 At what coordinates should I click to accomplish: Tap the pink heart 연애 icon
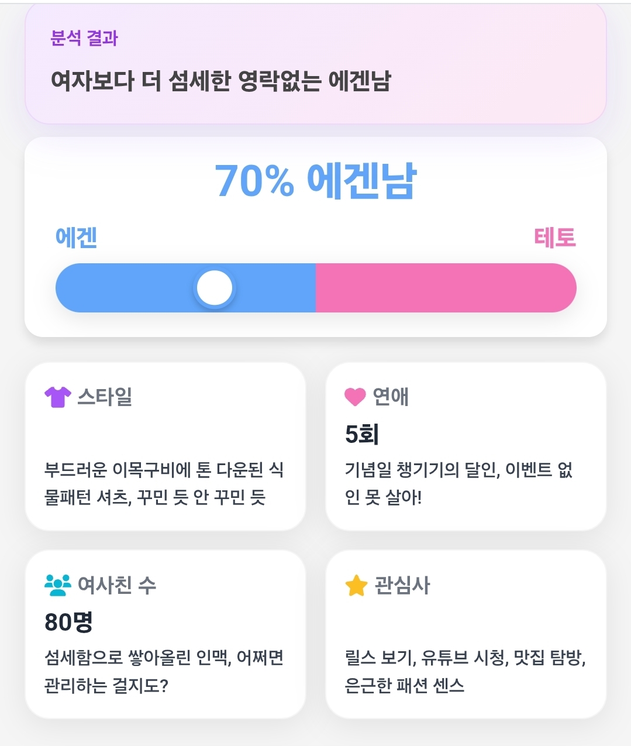(355, 397)
